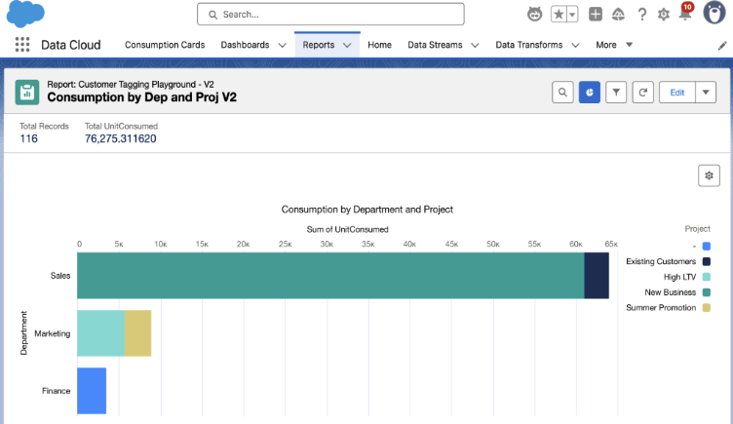Expand the Data Streams tab chevron
The width and height of the screenshot is (733, 424).
pos(475,46)
